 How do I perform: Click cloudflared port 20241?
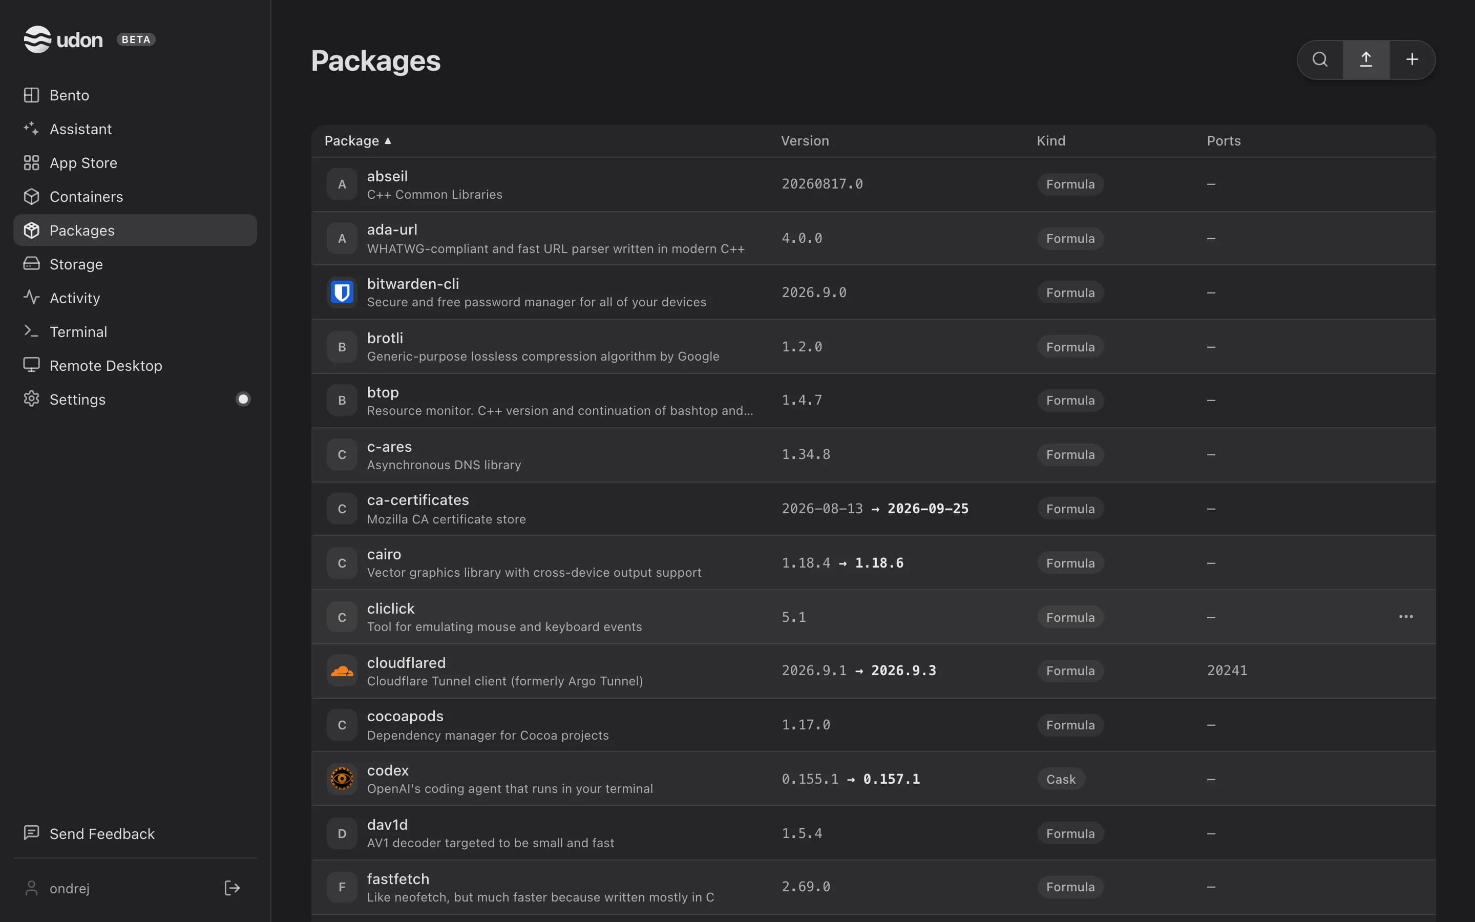tap(1227, 671)
